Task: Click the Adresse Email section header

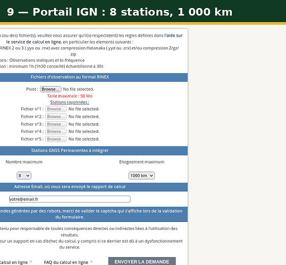Action: tap(70, 187)
